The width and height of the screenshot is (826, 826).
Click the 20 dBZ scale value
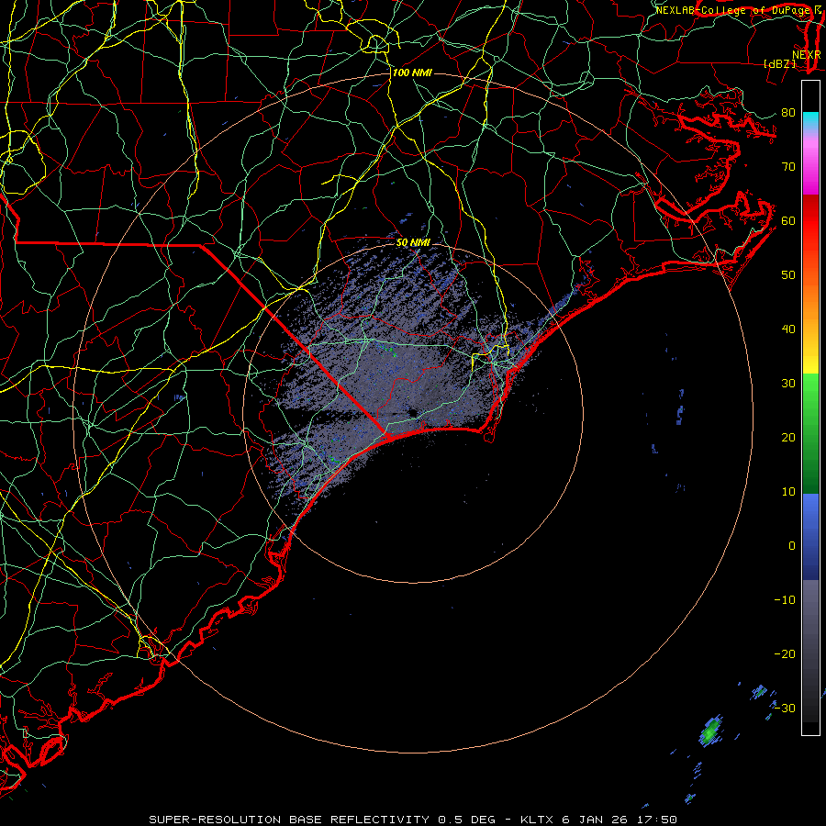(788, 437)
